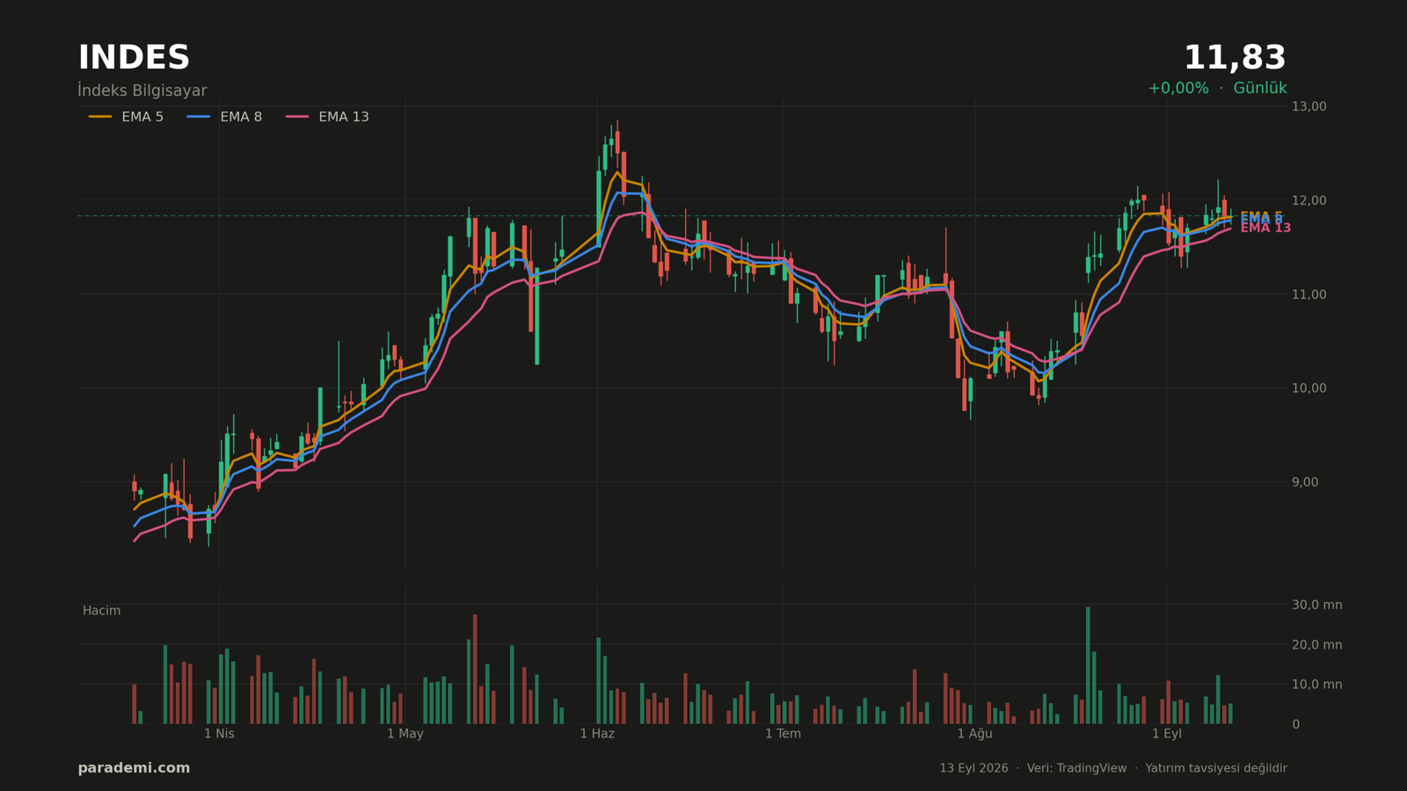Click the 10,0 mn volume axis label

point(1316,684)
